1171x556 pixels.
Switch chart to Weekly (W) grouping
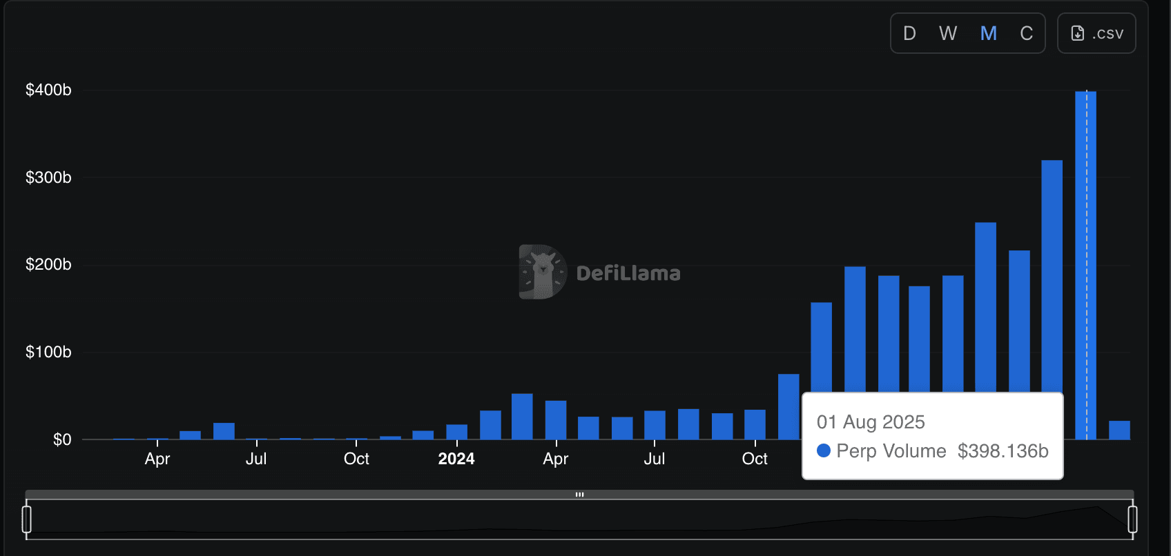tap(948, 33)
